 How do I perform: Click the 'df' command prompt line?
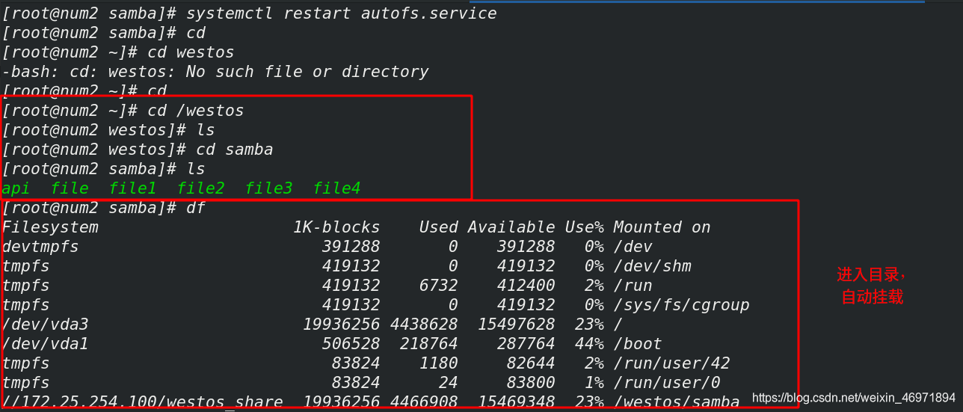point(104,208)
